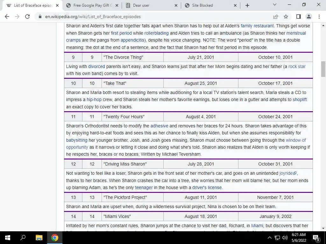Open the family restaurant link

click(x=257, y=26)
